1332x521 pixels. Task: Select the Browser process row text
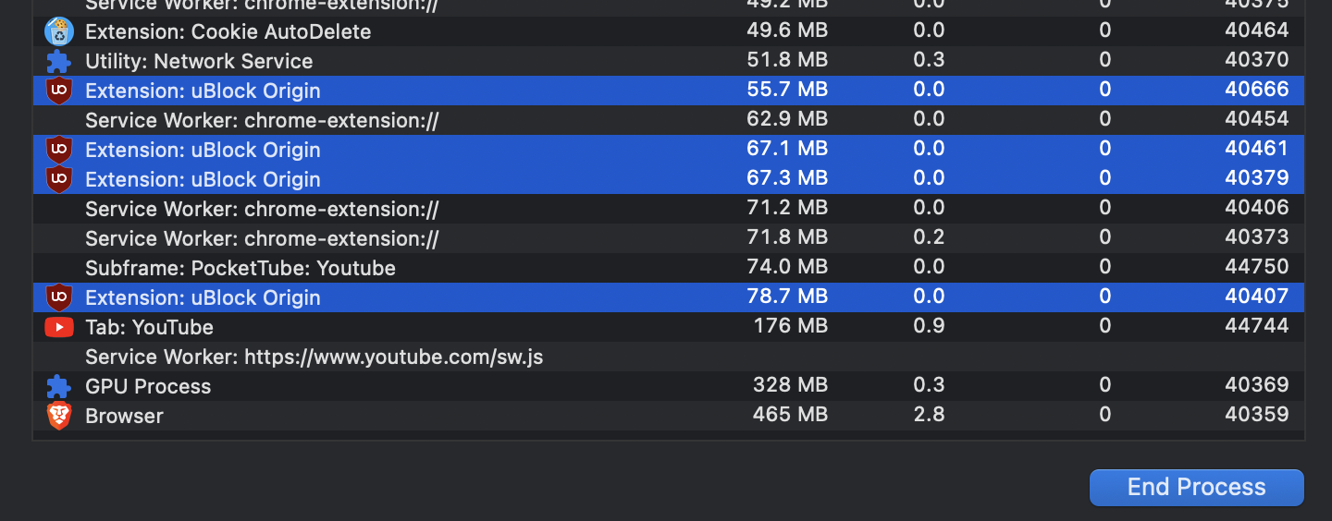click(124, 416)
